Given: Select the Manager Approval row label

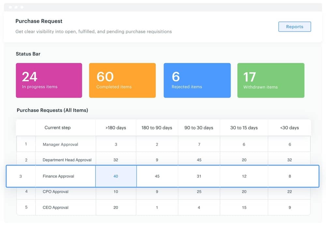Looking at the screenshot, I should [60, 144].
